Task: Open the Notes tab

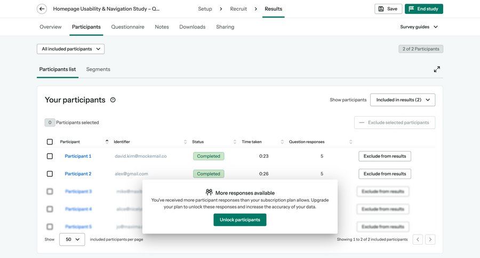Action: point(162,27)
